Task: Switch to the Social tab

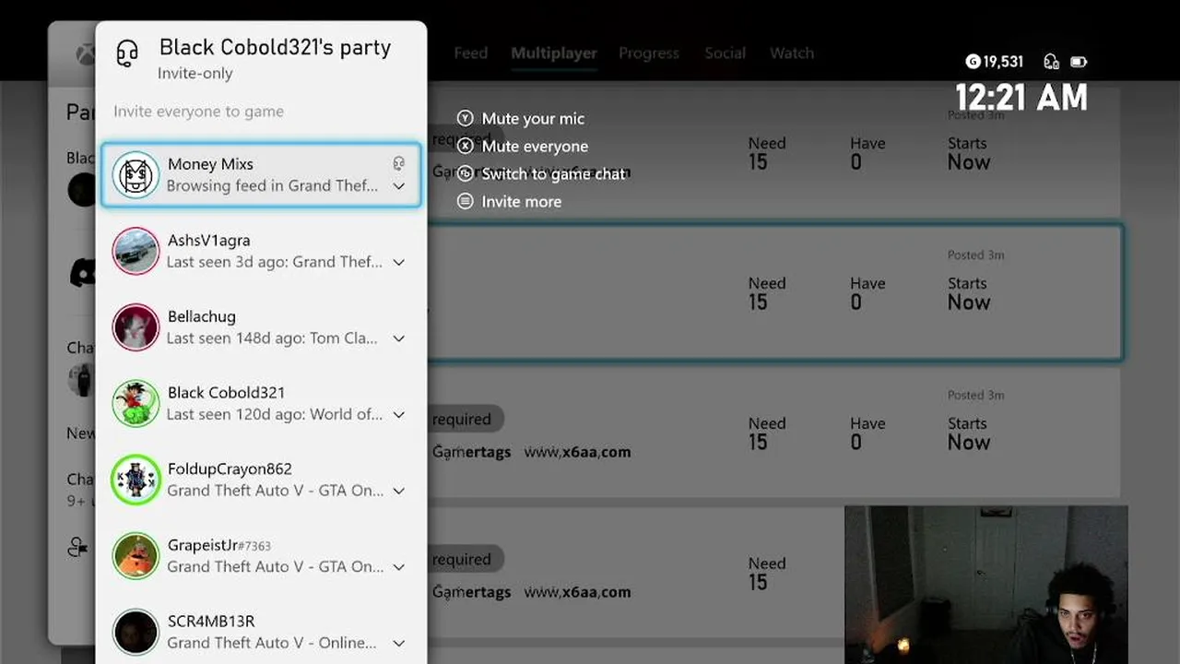Action: pos(726,53)
